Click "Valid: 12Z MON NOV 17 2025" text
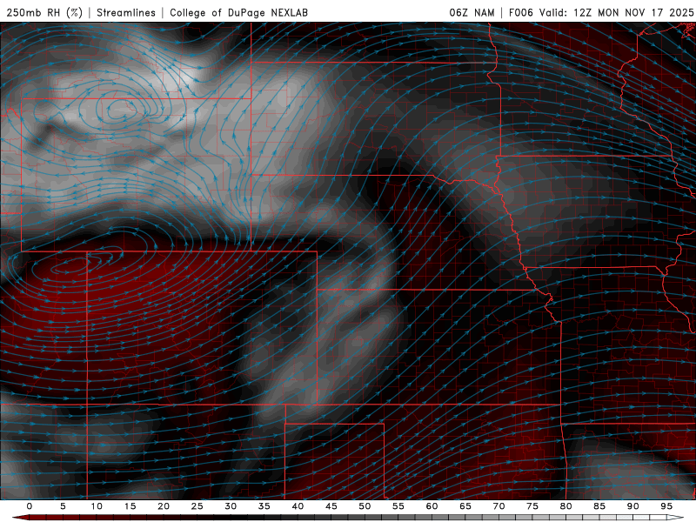 (616, 12)
